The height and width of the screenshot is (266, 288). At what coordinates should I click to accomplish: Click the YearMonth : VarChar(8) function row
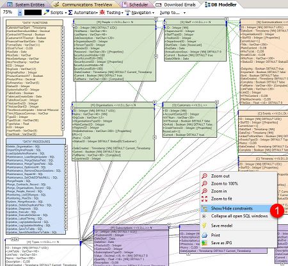(x=22, y=131)
